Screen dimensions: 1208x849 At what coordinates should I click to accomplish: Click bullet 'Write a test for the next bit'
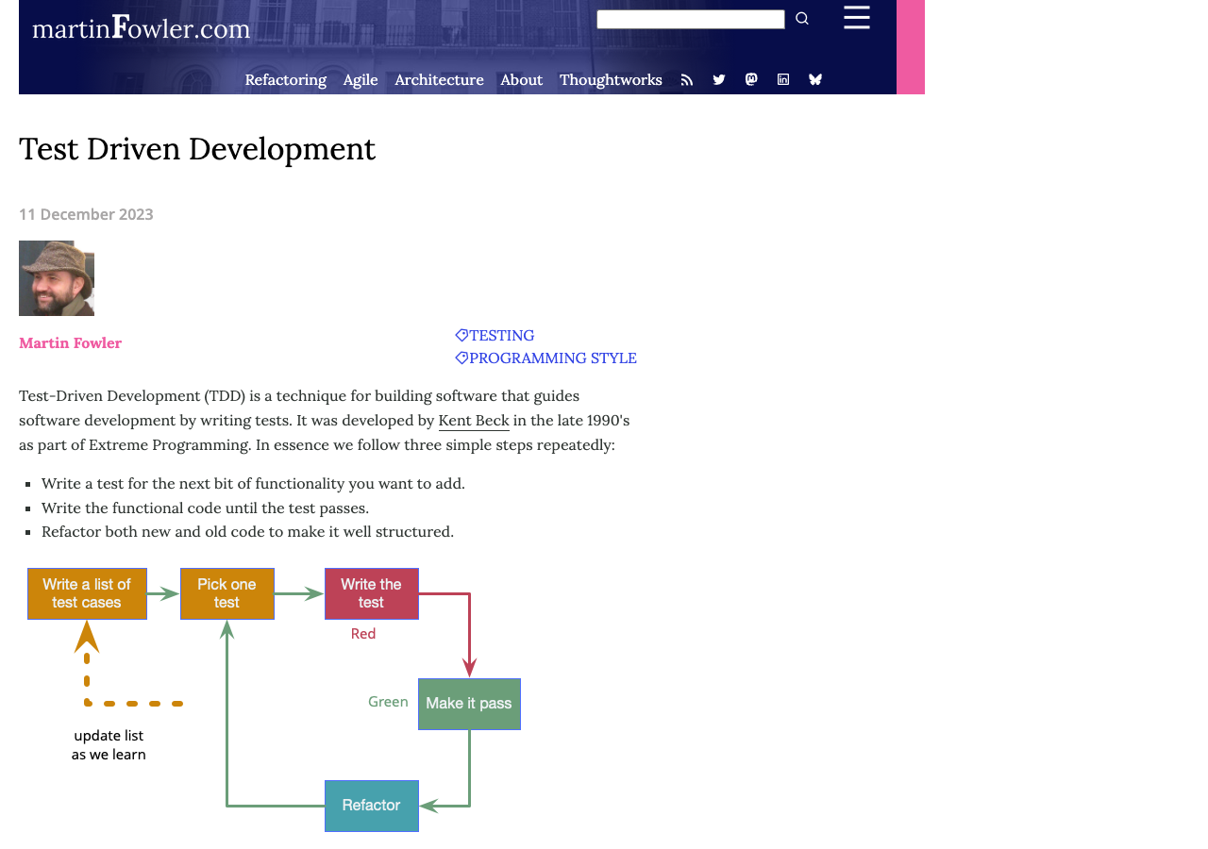point(253,484)
